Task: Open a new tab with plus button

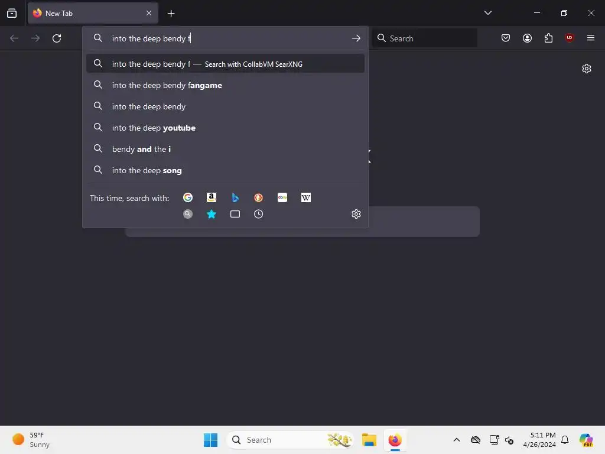Action: pos(171,14)
